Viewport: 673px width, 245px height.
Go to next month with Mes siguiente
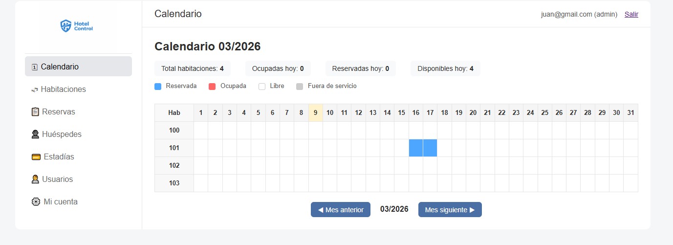tap(450, 209)
